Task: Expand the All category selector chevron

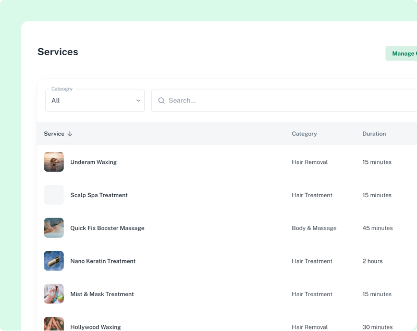Action: click(x=138, y=100)
